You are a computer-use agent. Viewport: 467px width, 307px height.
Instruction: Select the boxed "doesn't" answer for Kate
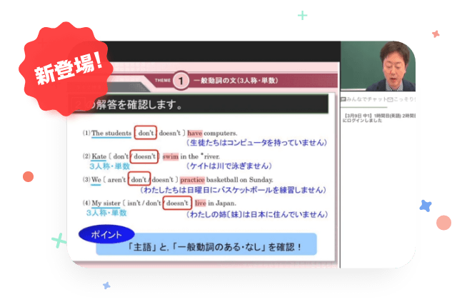click(x=143, y=156)
